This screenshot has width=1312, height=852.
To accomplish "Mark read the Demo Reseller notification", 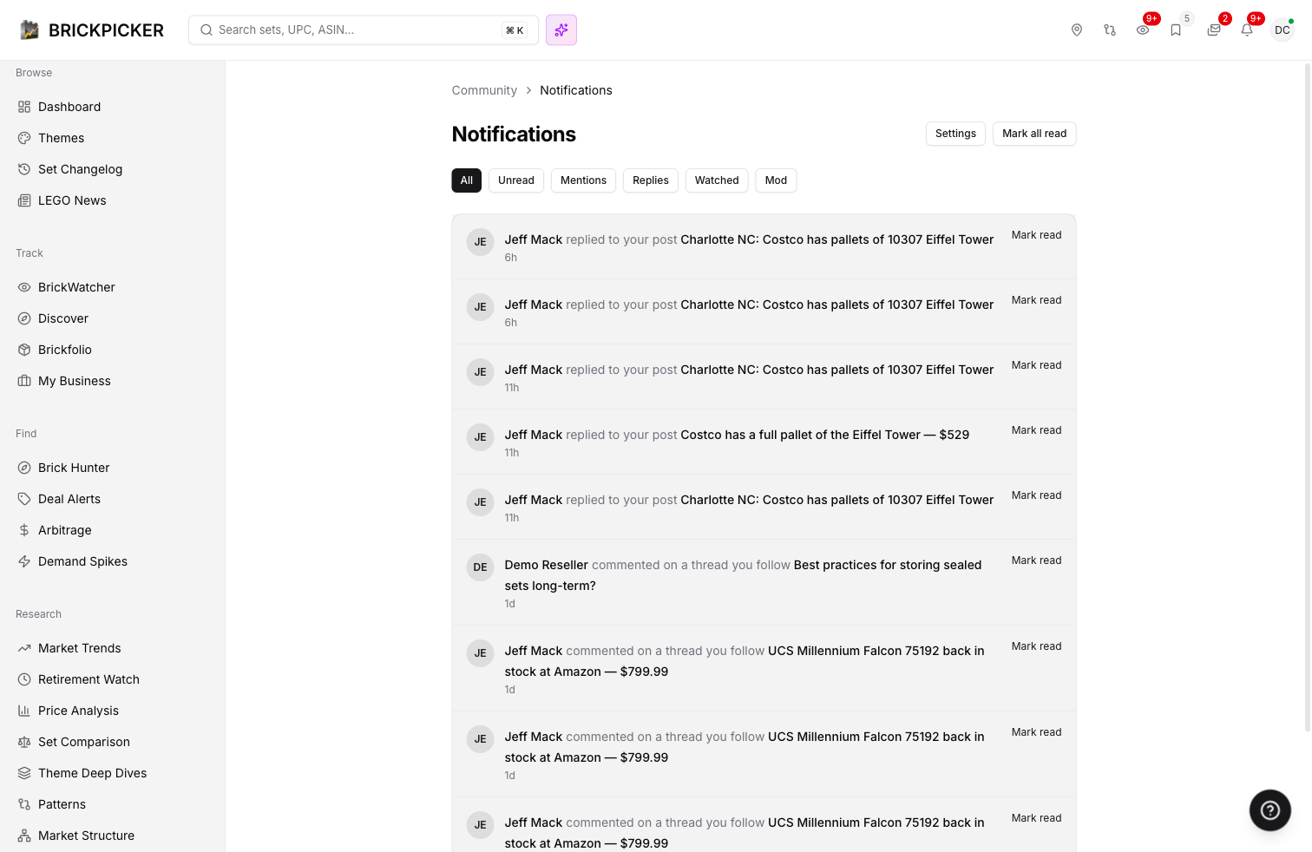I will pos(1036,560).
